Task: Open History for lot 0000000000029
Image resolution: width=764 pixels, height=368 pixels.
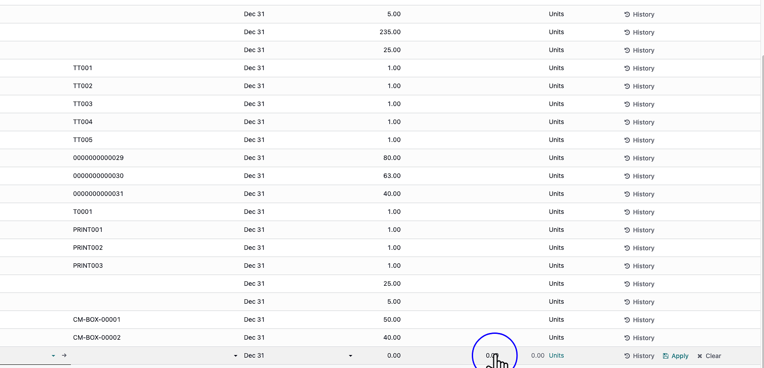Action: pos(639,158)
